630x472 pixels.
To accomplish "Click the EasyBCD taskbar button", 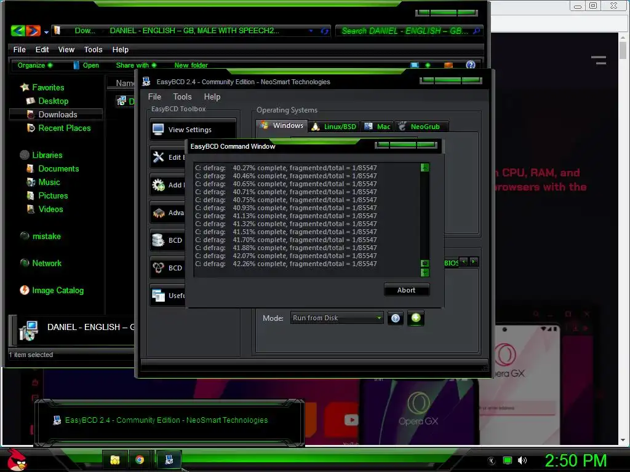I will [169, 460].
